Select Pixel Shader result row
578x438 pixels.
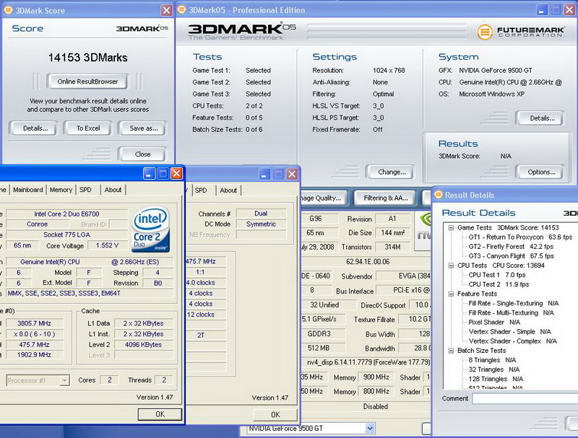[x=494, y=322]
